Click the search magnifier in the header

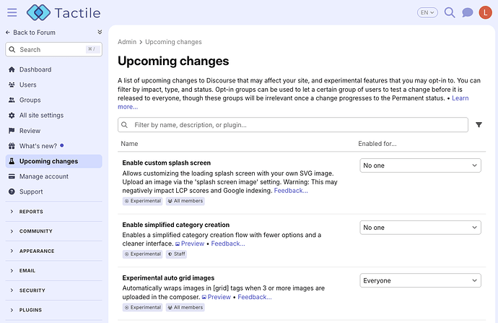450,13
